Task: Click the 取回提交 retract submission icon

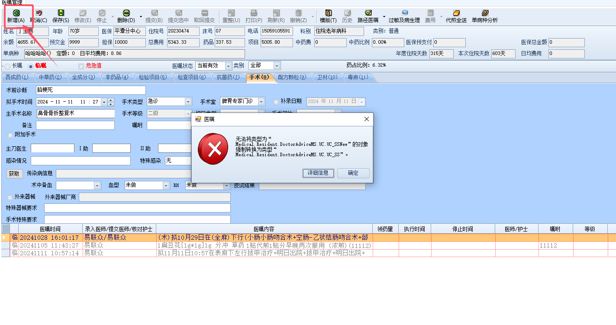Action: [x=204, y=13]
